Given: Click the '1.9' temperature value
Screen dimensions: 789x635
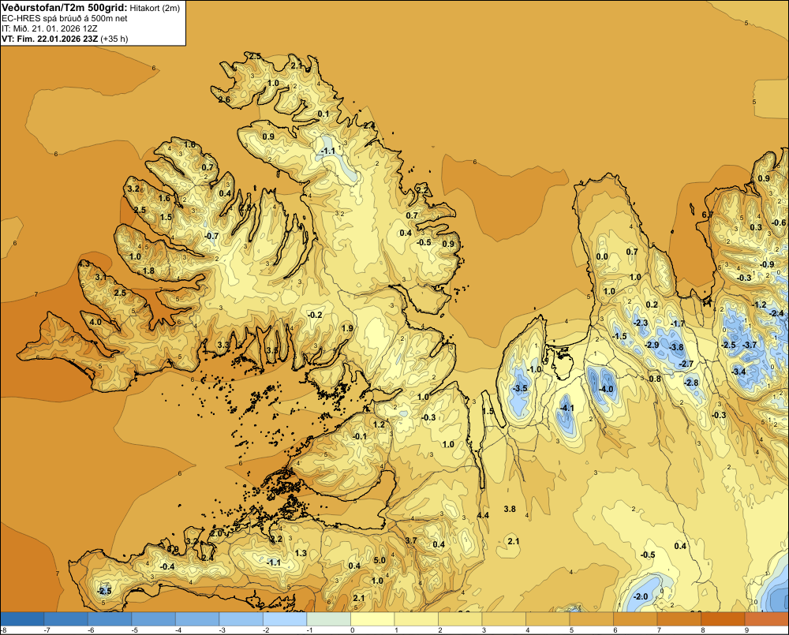Looking at the screenshot, I should pos(347,328).
